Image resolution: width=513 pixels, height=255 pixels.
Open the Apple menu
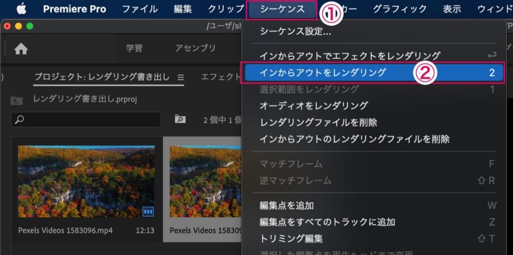(x=21, y=9)
